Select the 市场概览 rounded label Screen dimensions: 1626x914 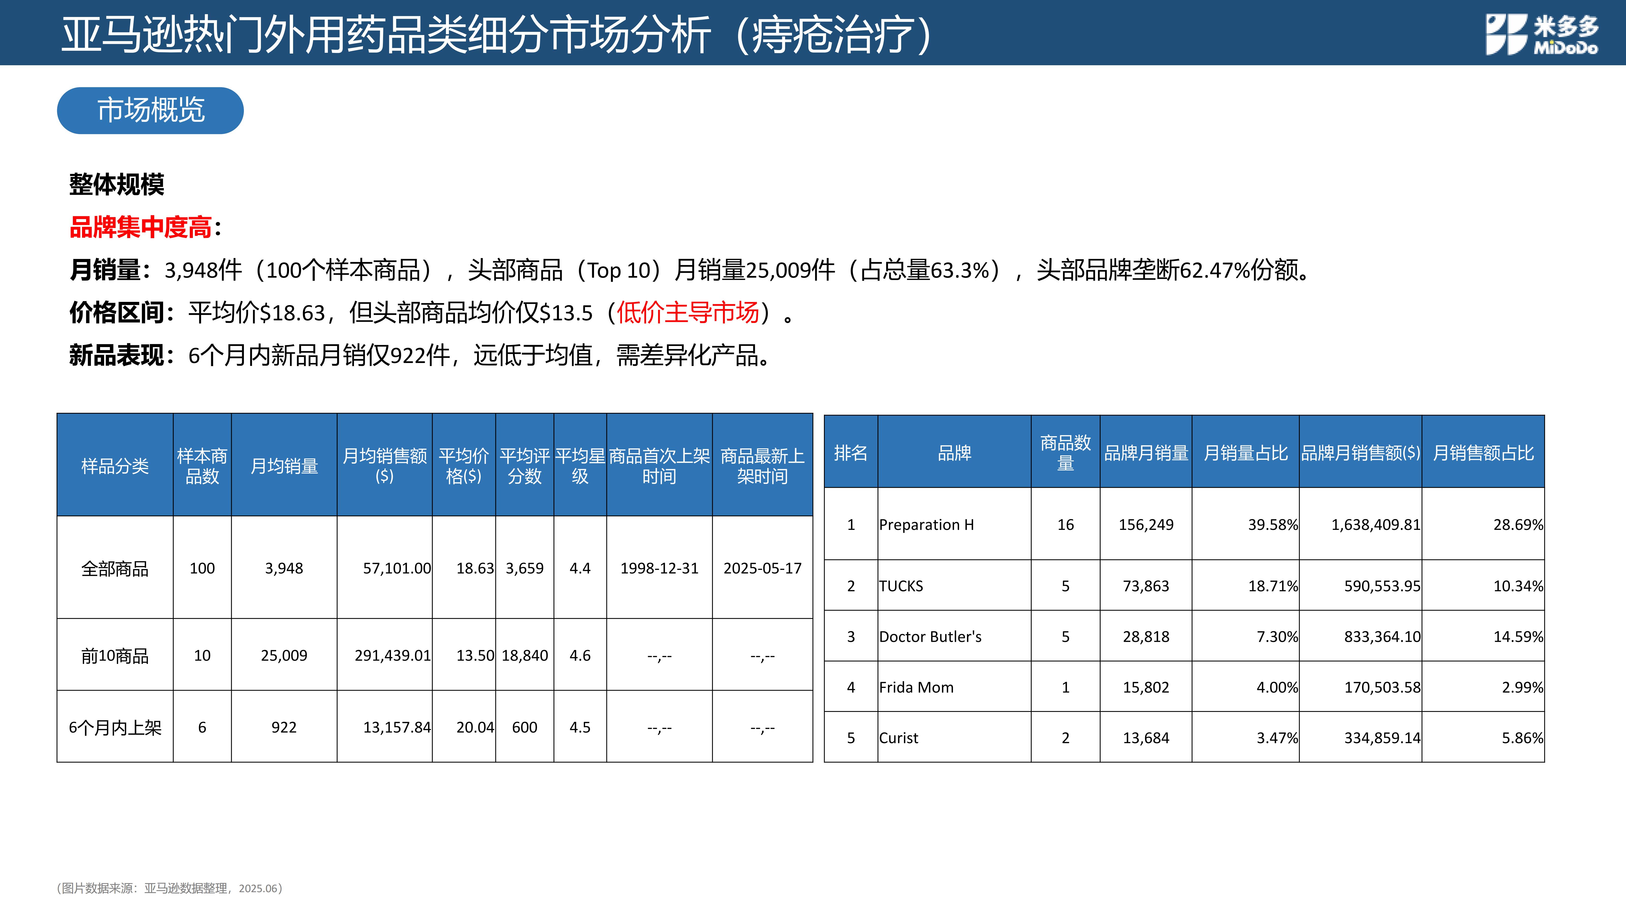150,110
